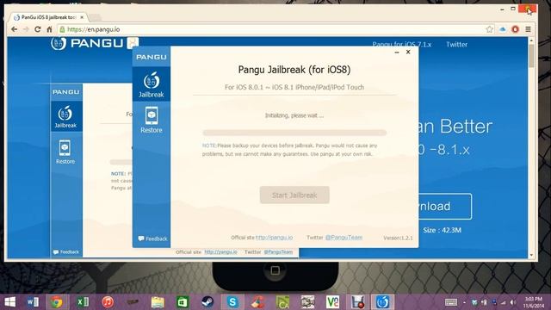Click the Download button on the webpage
Image resolution: width=551 pixels, height=310 pixels.
pos(444,207)
